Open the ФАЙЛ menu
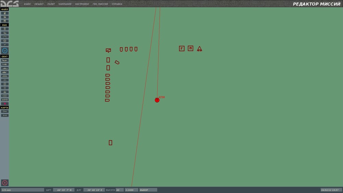Image resolution: width=343 pixels, height=193 pixels. pos(27,4)
